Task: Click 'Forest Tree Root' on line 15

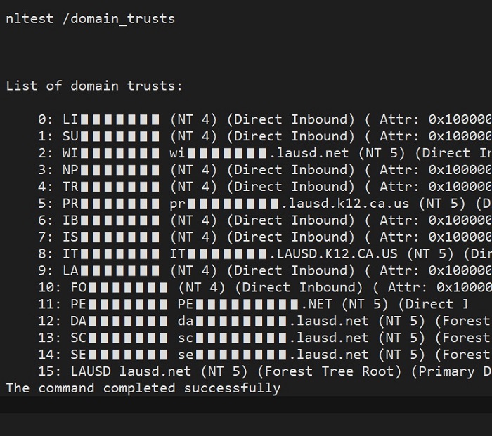Action: click(329, 371)
